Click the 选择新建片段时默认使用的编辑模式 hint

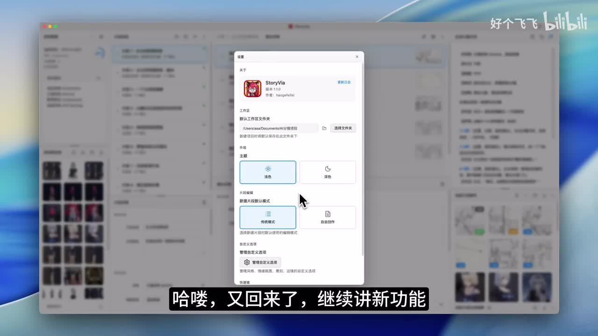coord(268,232)
